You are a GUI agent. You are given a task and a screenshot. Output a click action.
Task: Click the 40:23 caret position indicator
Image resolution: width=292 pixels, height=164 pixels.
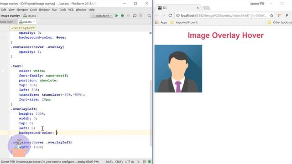109,162
